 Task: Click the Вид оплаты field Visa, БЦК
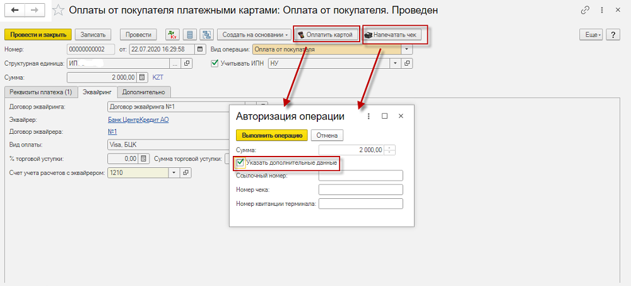coord(168,145)
